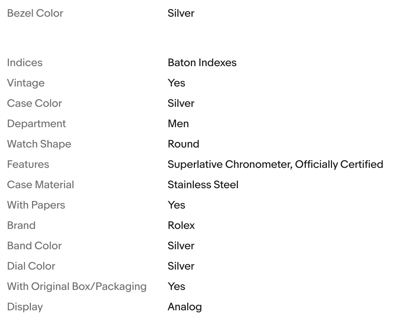Select the Band Color label

(x=35, y=246)
